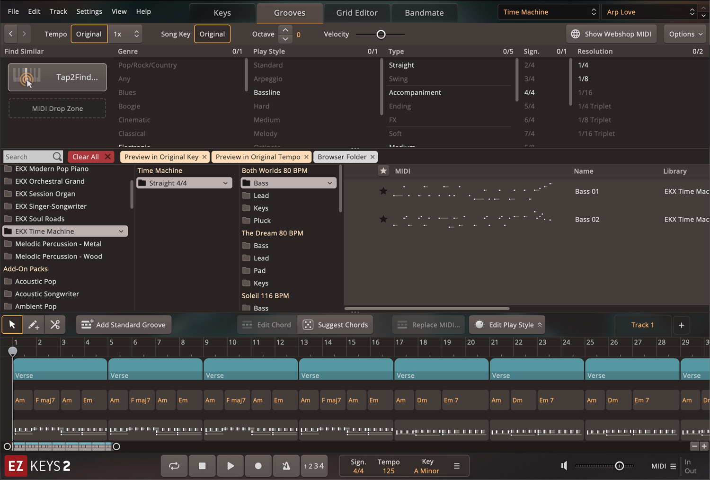710x480 pixels.
Task: Click Show Webshop MIDI button
Action: tap(611, 34)
